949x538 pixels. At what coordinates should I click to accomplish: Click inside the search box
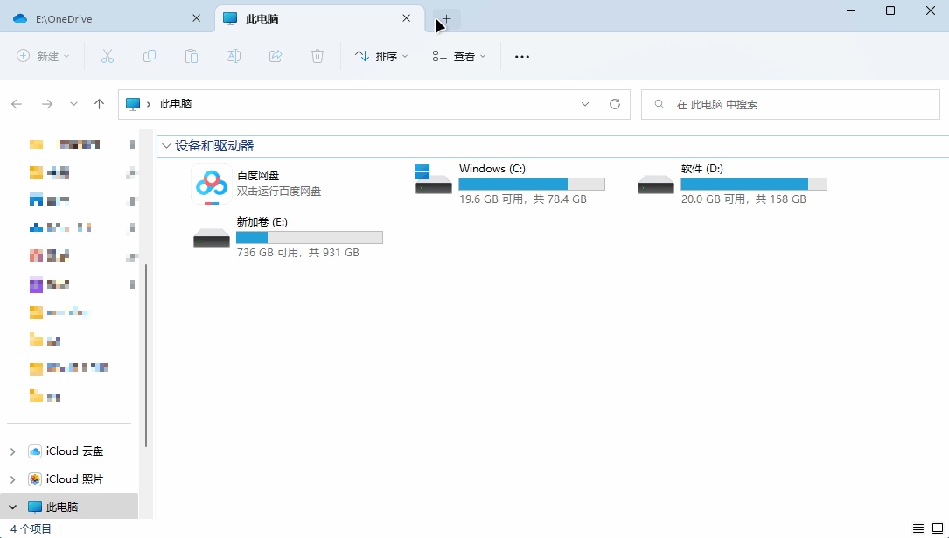point(787,103)
